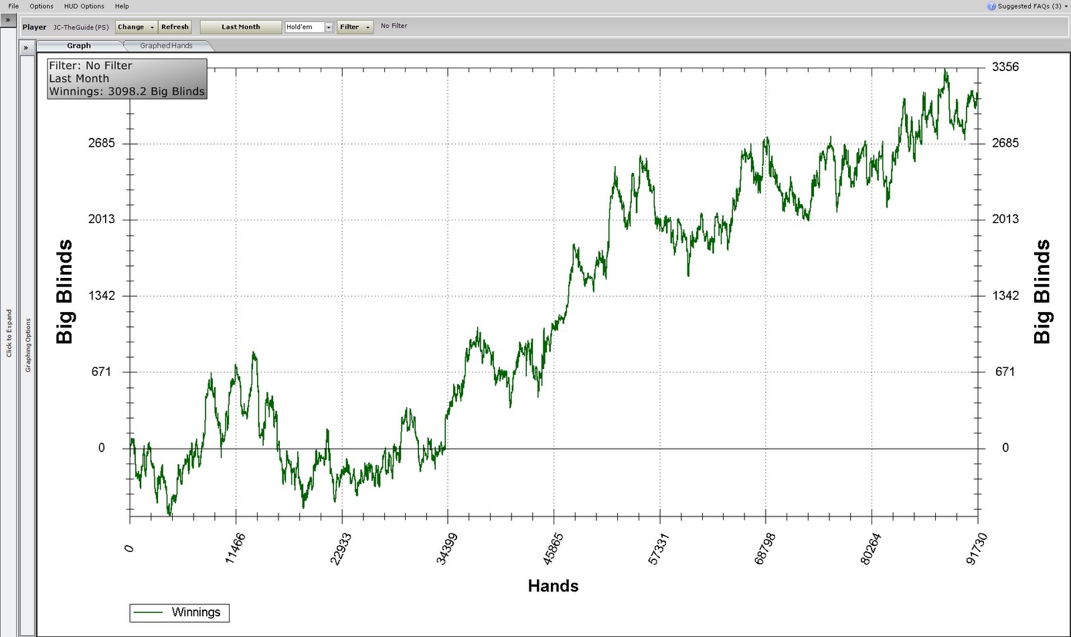Viewport: 1071px width, 637px height.
Task: Click the Click to Expand sidebar strip
Action: coord(9,333)
